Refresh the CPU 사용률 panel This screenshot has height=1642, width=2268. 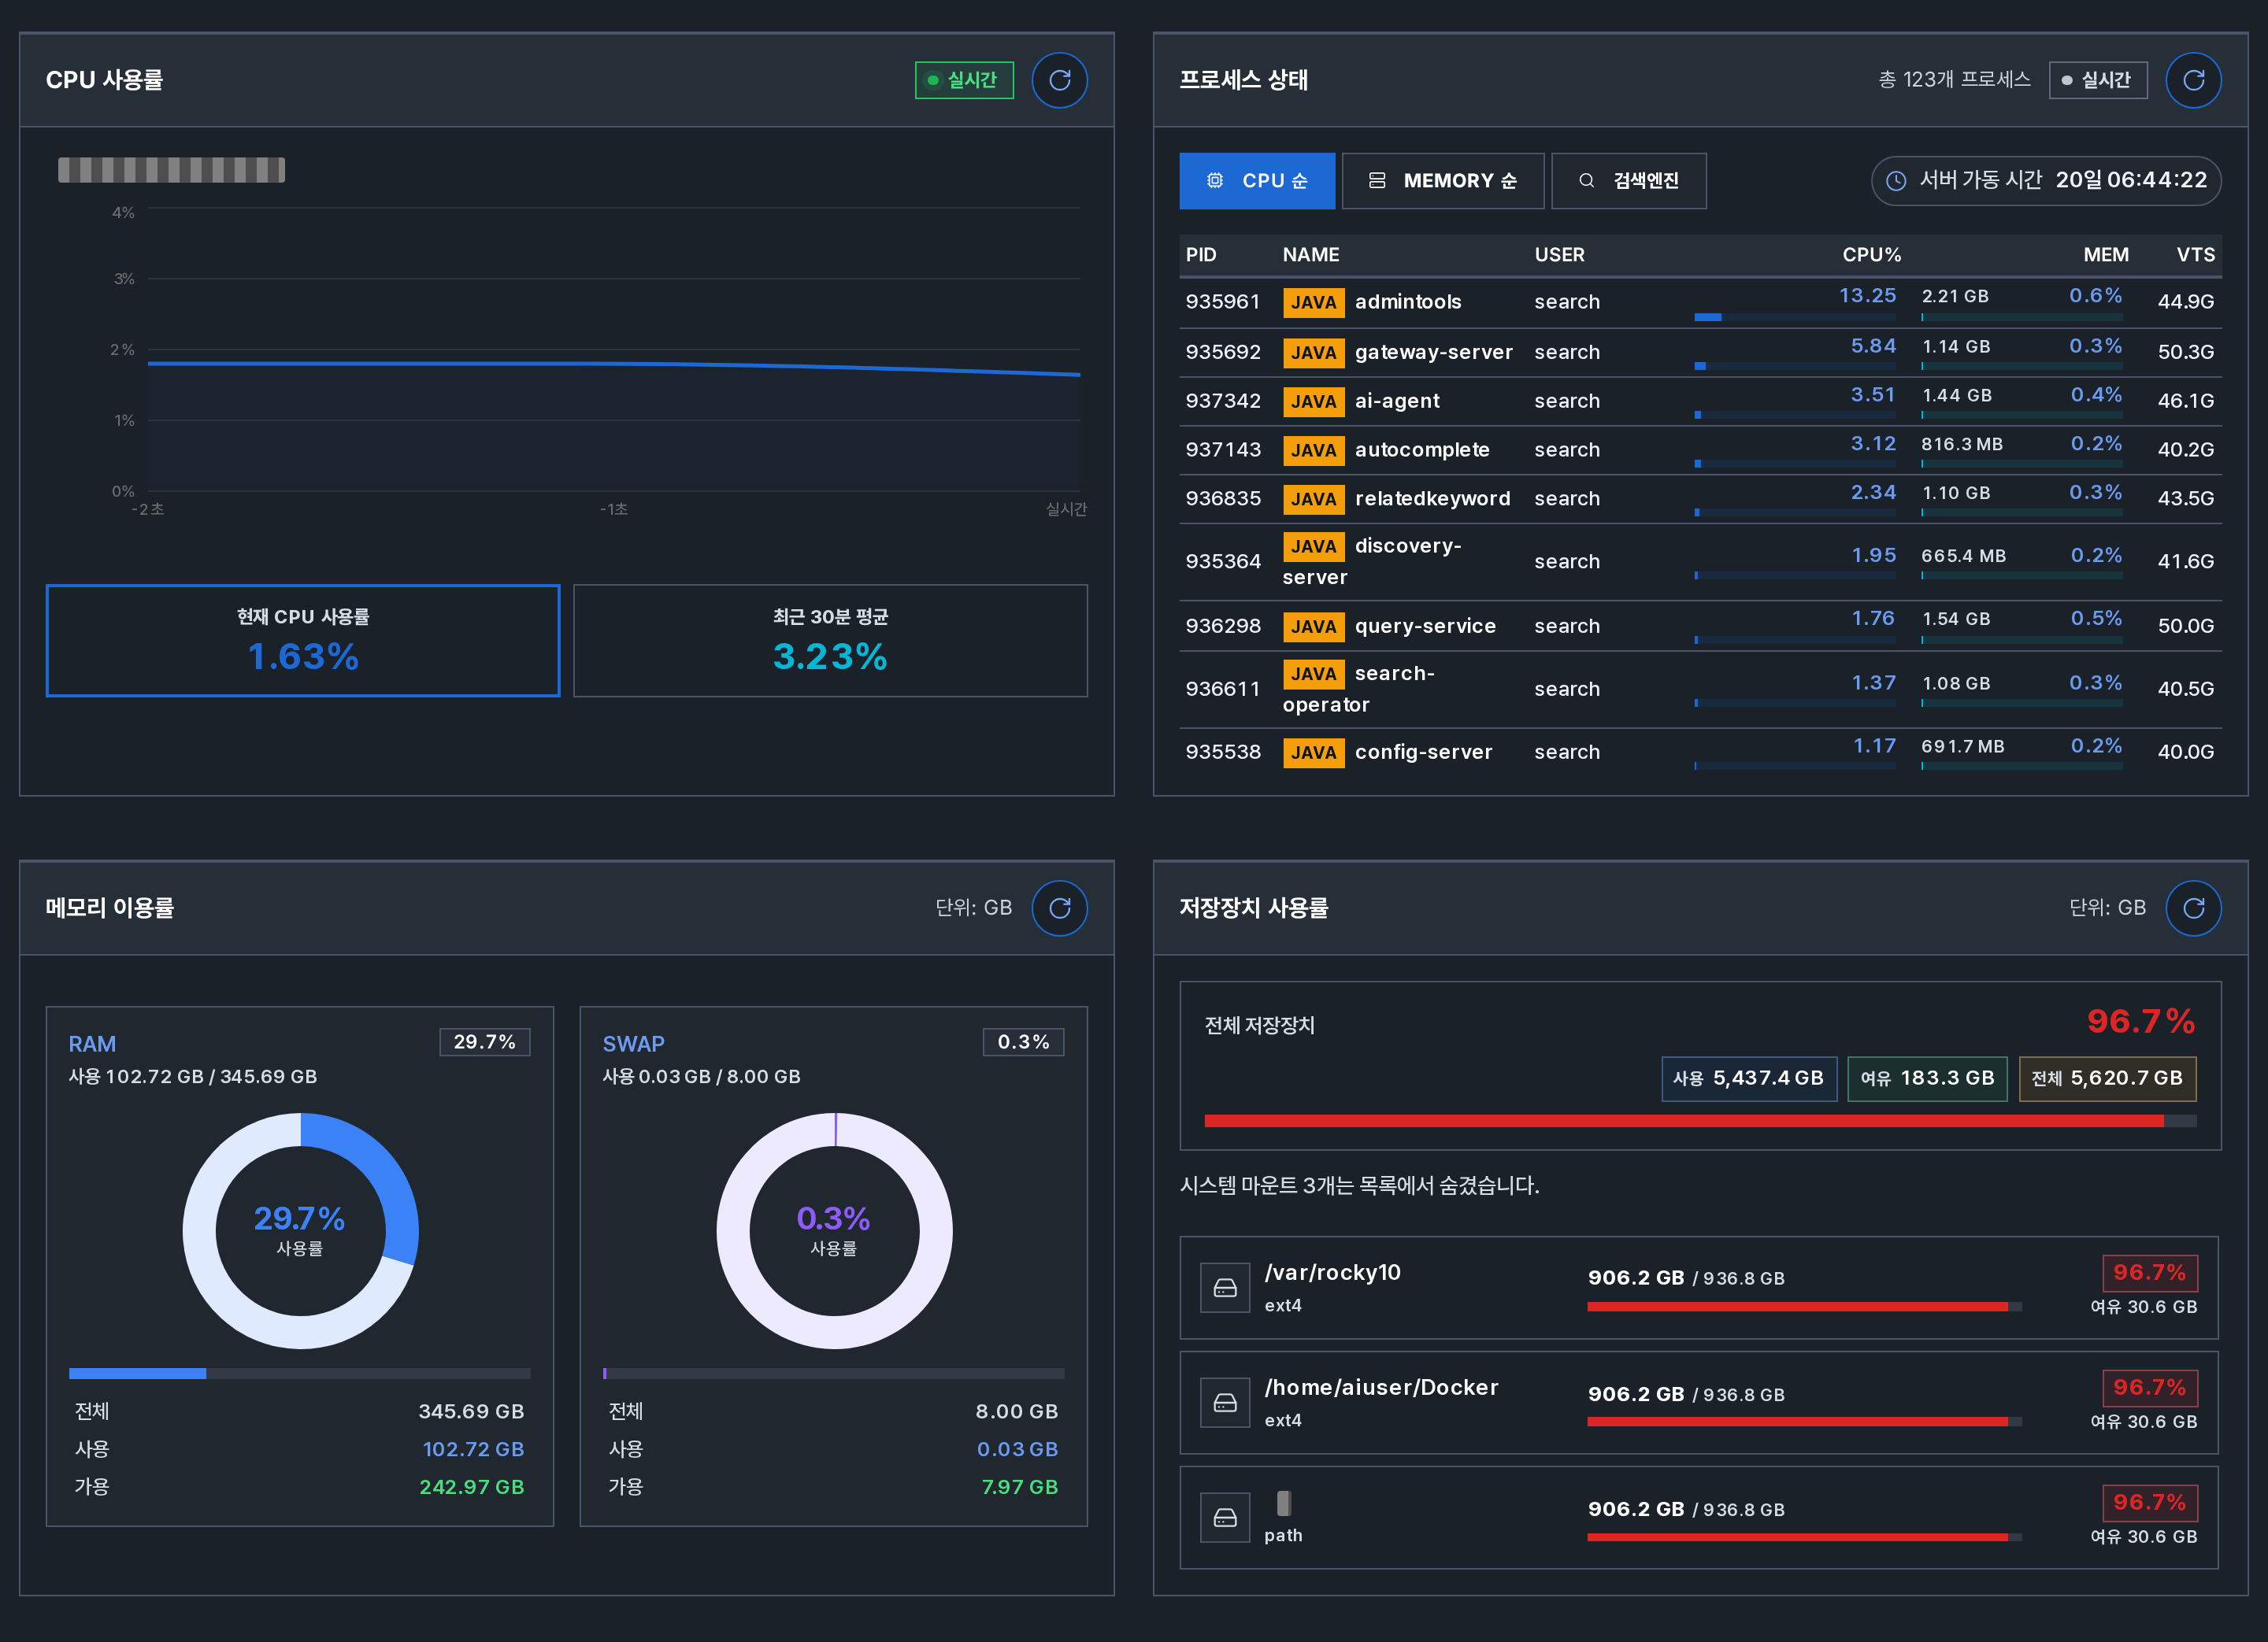pyautogui.click(x=1059, y=80)
